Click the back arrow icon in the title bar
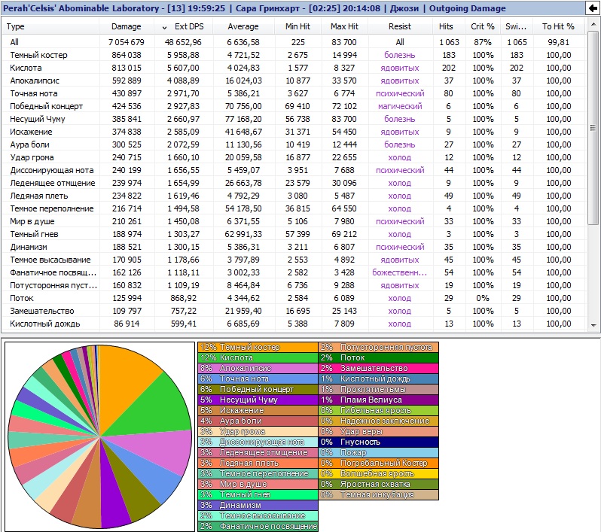The width and height of the screenshot is (601, 532). (592, 8)
